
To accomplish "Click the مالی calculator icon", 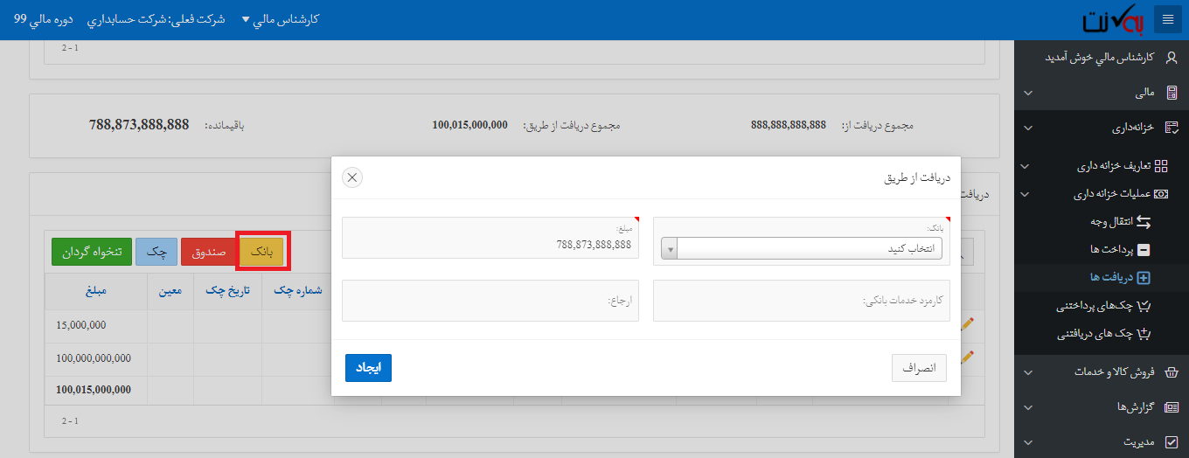I will tap(1172, 93).
